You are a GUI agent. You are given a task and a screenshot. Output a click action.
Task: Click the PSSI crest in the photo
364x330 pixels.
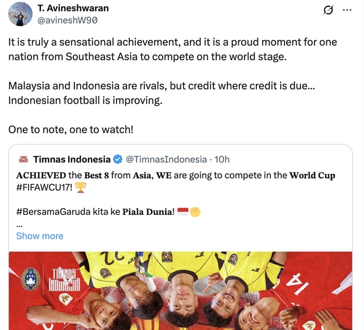31,279
